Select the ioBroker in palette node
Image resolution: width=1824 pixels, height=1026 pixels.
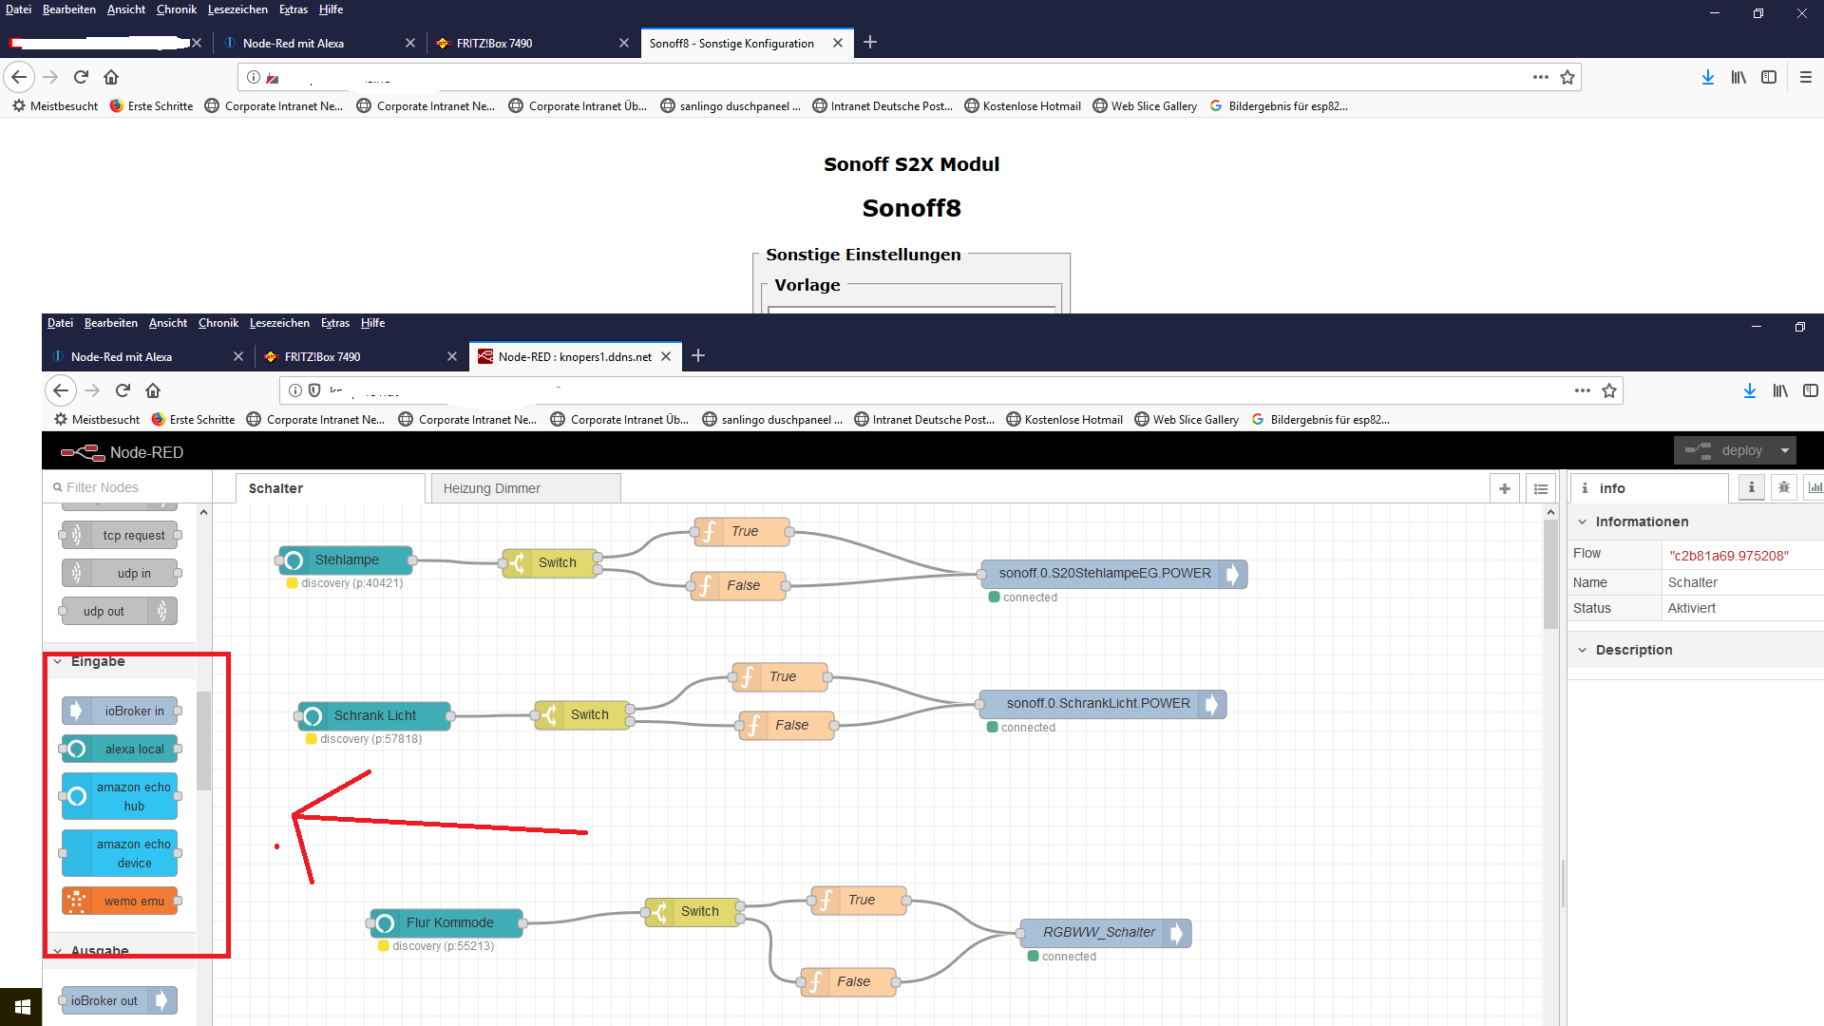(x=120, y=711)
